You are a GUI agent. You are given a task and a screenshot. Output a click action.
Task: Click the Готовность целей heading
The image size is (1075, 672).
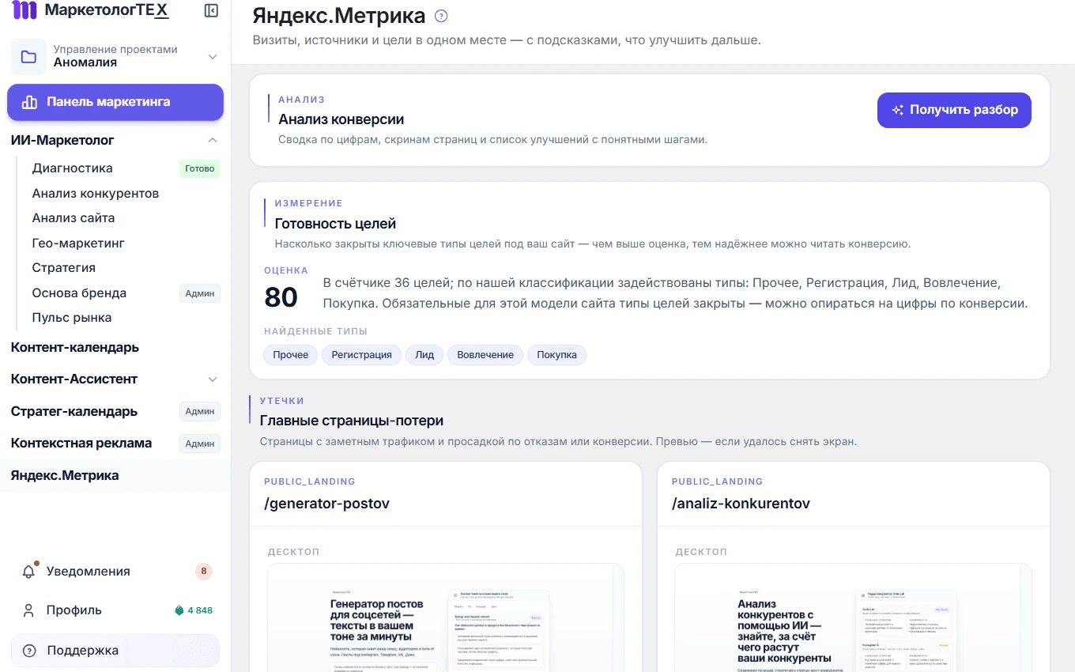pos(335,224)
